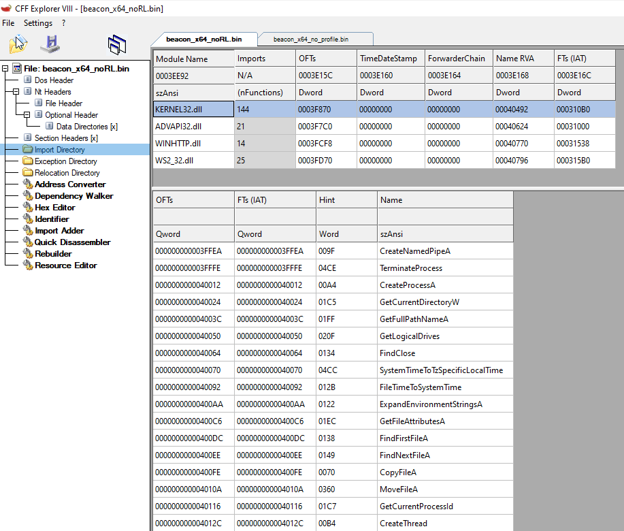Screen dimensions: 624x531
Task: Click the Rebuilder tool icon
Action: [x=28, y=253]
